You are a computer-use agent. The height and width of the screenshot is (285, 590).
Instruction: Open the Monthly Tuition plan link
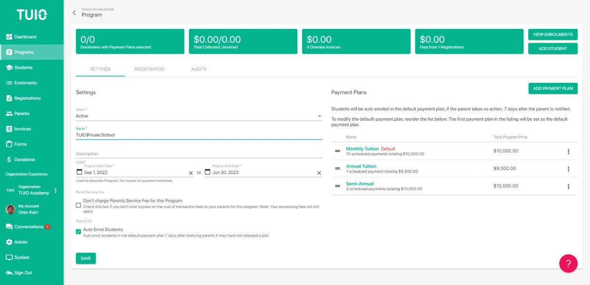(362, 149)
